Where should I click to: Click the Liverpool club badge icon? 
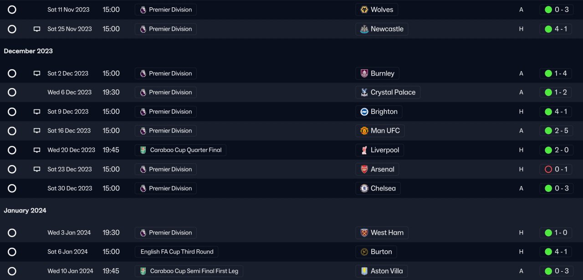(x=364, y=150)
